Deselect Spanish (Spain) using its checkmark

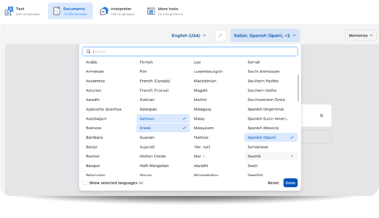[292, 137]
